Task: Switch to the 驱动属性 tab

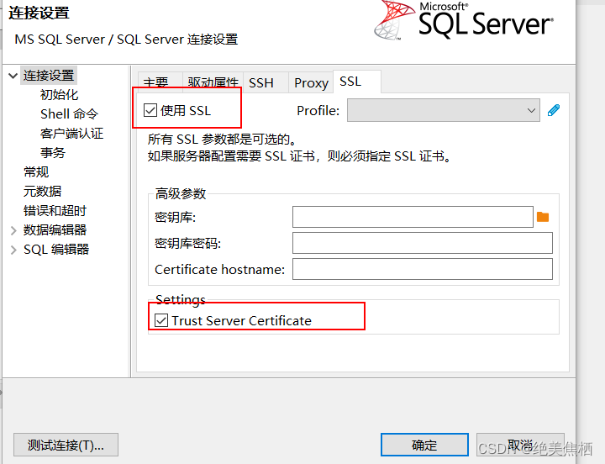Action: pos(213,82)
